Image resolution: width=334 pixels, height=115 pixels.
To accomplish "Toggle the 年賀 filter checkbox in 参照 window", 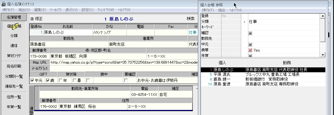I will click(250, 56).
